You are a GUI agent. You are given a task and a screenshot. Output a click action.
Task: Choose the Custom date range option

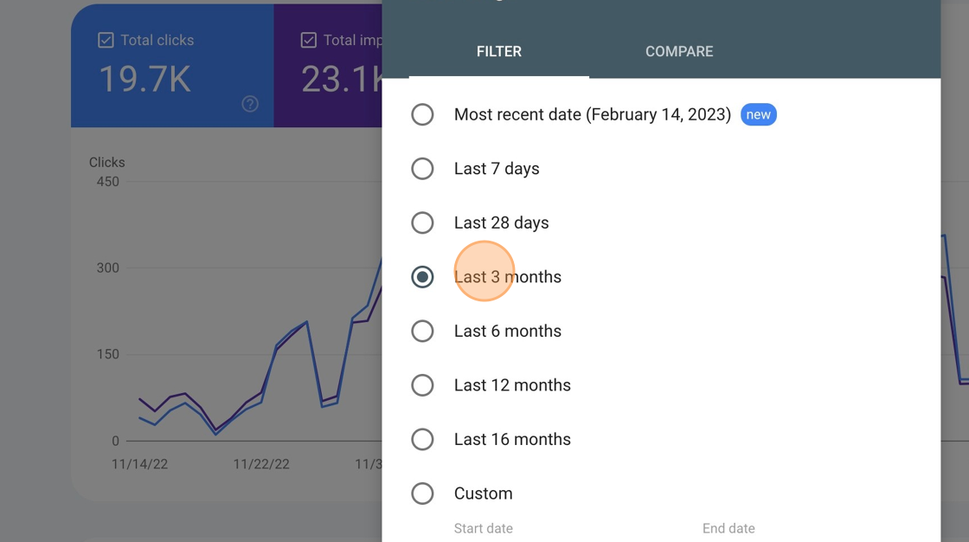tap(422, 494)
